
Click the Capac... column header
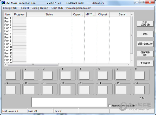(78, 14)
